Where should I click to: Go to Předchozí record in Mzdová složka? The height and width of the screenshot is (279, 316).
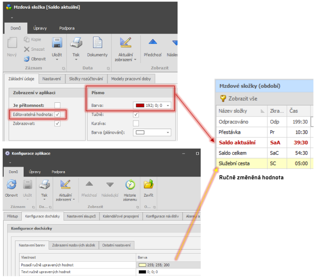(x=153, y=42)
